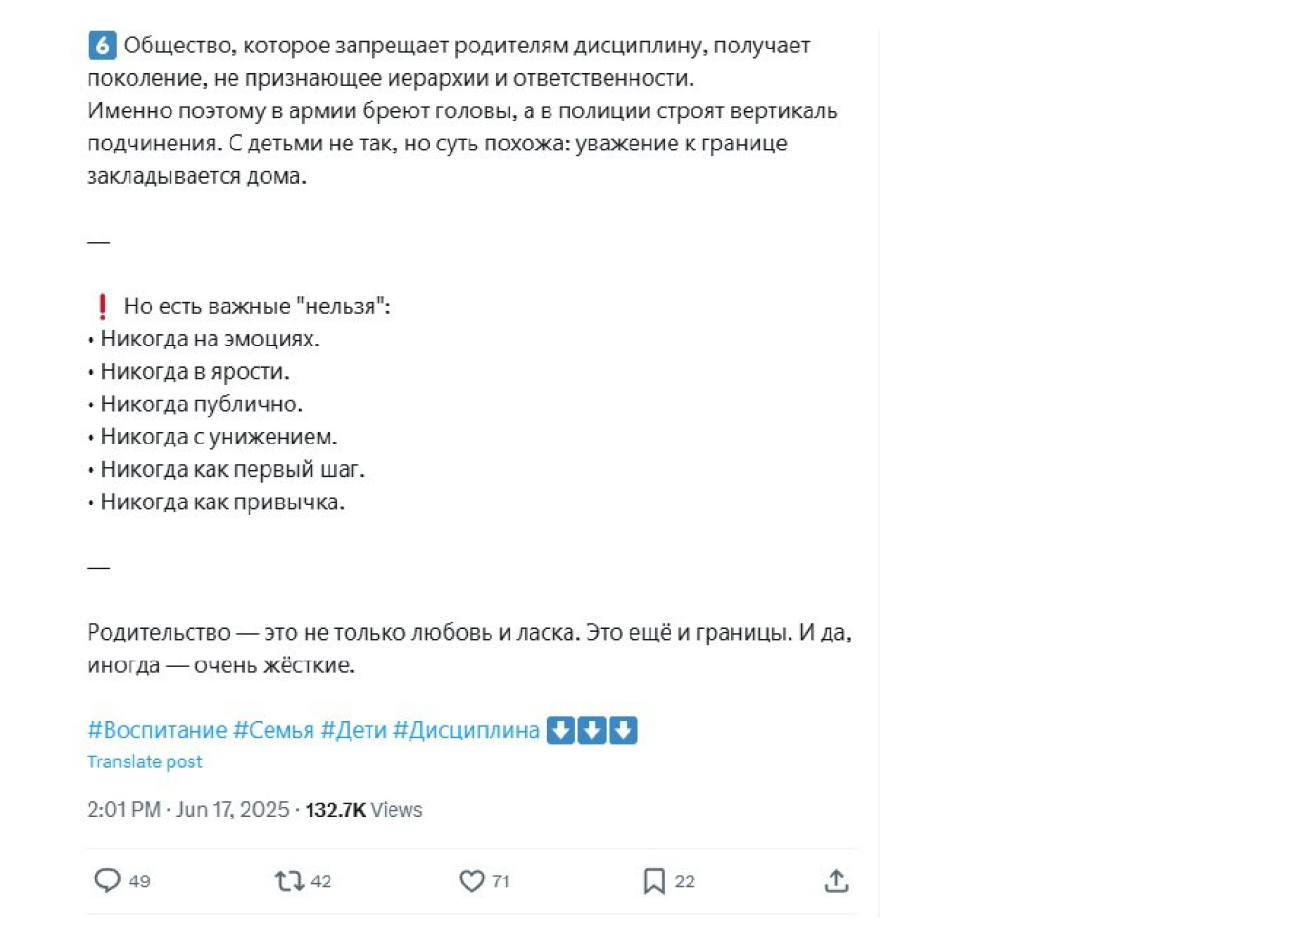Click the 132.7K Views count
Image resolution: width=1301 pixels, height=947 pixels.
364,809
